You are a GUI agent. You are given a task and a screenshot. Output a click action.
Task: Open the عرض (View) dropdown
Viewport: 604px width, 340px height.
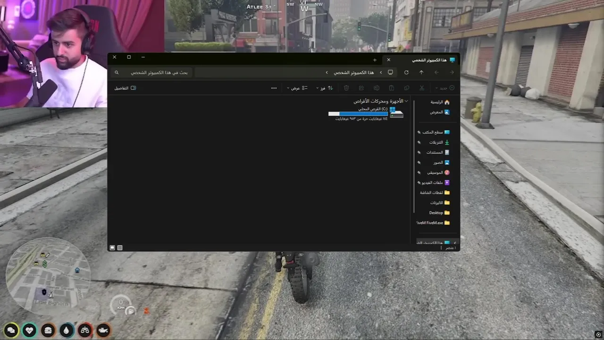[x=297, y=88]
